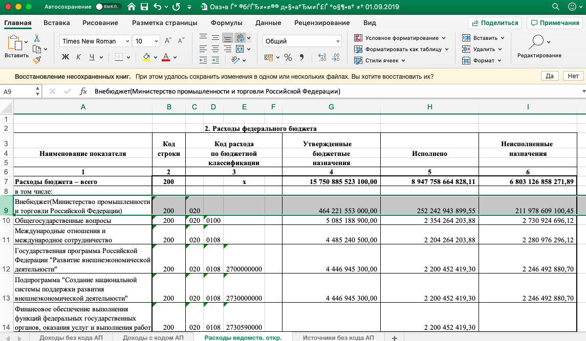Viewport: 586px width, 341px height.
Task: Switch to Источники без кода АП sheet
Action: click(338, 337)
